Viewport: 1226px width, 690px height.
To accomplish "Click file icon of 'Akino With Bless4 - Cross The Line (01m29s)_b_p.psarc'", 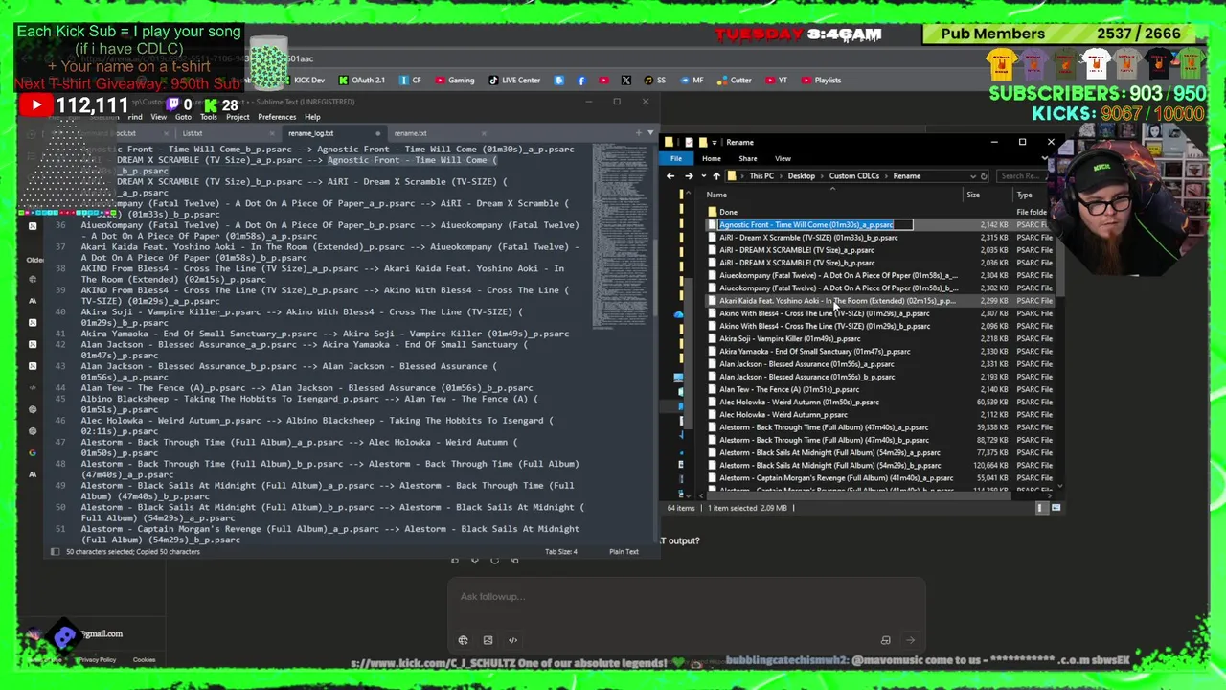I will coord(712,326).
